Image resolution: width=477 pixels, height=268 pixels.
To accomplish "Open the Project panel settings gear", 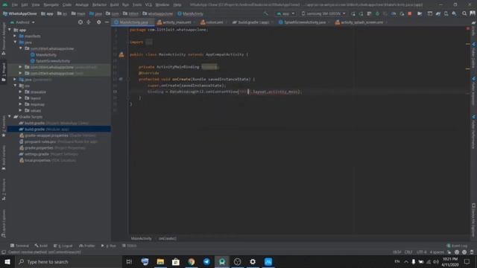I will coord(99,22).
